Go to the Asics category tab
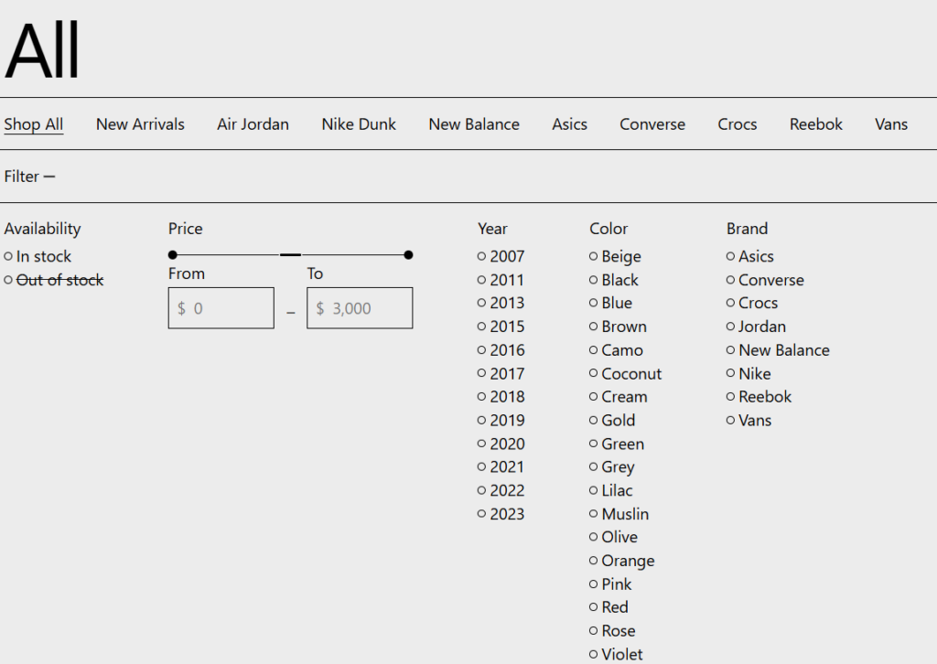This screenshot has height=664, width=937. pyautogui.click(x=569, y=124)
